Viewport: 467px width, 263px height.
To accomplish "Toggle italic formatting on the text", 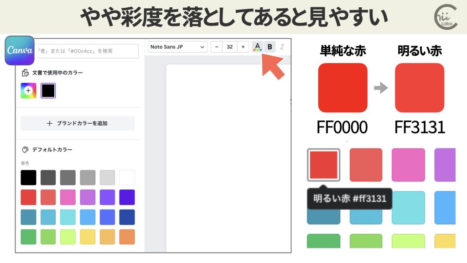I will click(283, 46).
